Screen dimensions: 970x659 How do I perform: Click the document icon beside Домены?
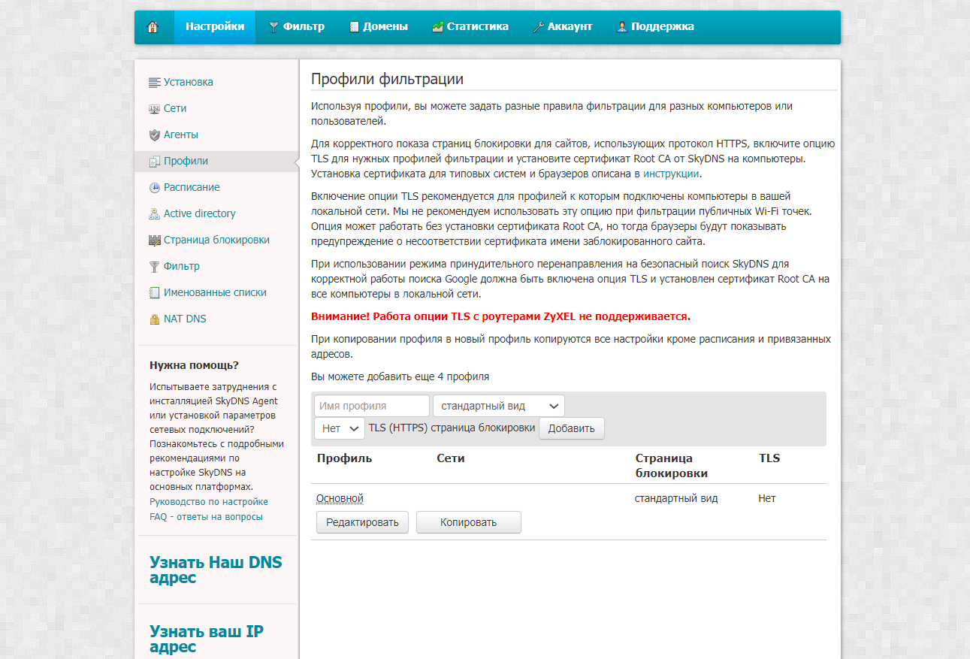[x=355, y=27]
